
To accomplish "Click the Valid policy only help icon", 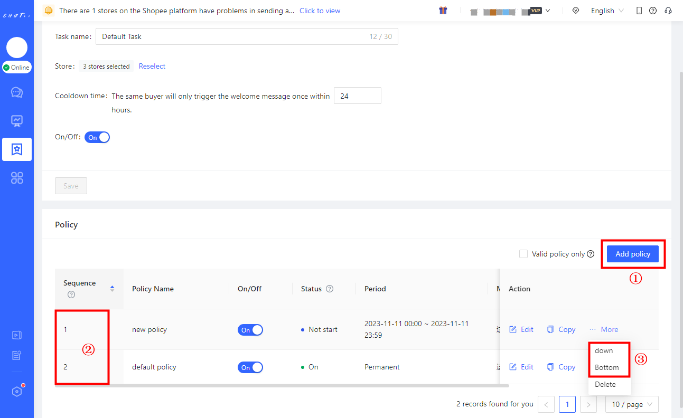I will point(591,254).
